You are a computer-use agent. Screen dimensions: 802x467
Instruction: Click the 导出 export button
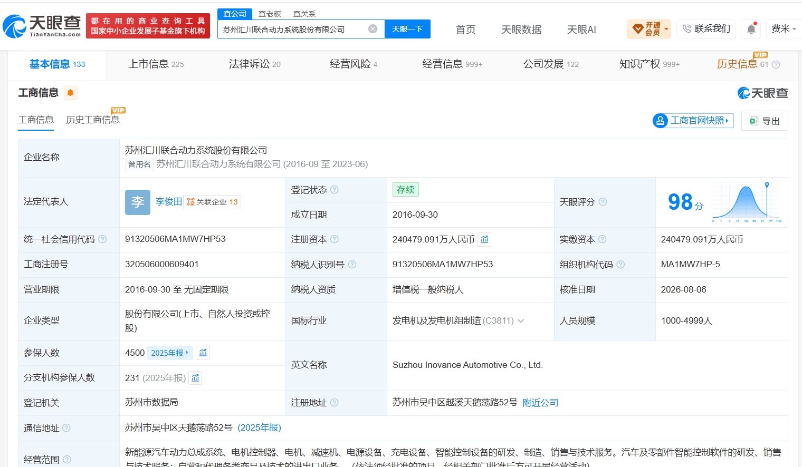point(765,121)
